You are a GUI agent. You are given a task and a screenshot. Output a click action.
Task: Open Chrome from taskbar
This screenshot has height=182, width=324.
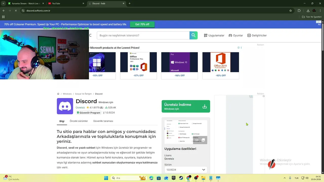tap(188, 178)
